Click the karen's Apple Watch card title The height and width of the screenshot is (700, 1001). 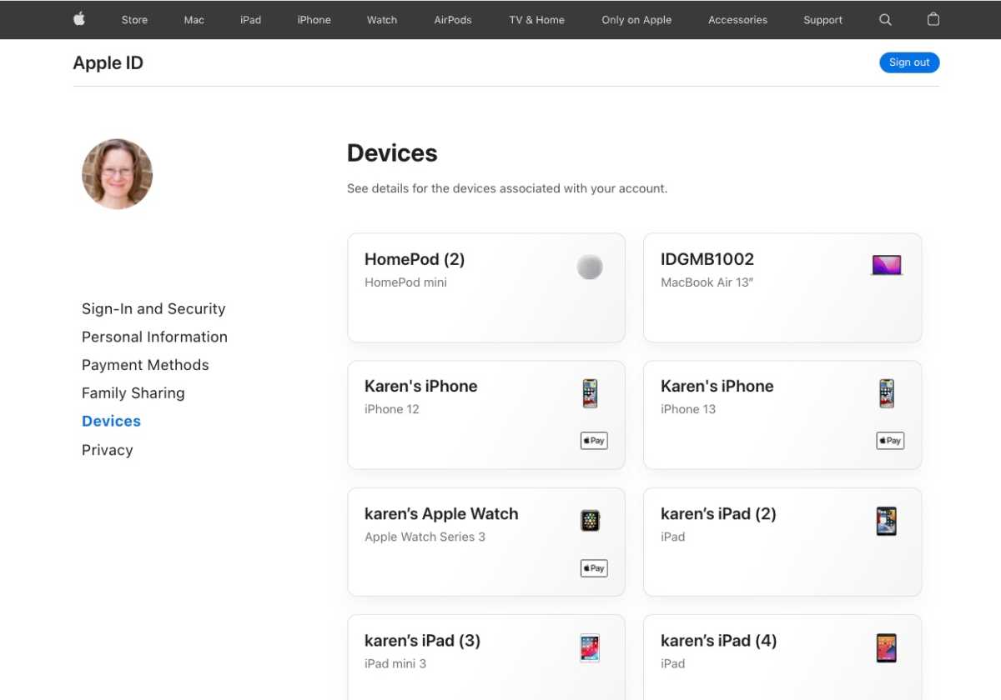tap(441, 514)
